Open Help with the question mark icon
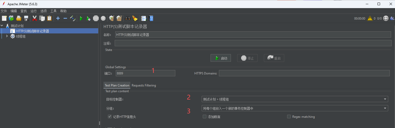 [x=151, y=18]
